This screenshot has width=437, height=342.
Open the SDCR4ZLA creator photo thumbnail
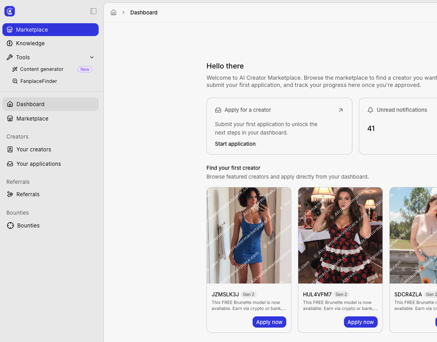coord(413,235)
